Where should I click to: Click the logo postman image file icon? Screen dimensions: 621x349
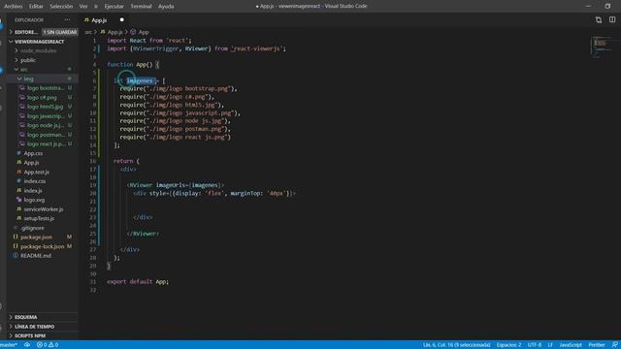tap(22, 135)
